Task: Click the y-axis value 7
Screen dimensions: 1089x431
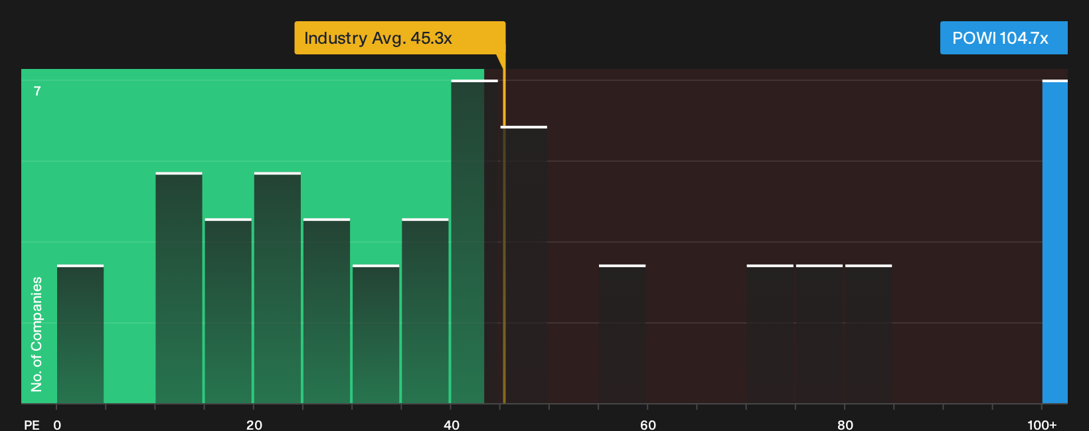Action: (x=37, y=92)
